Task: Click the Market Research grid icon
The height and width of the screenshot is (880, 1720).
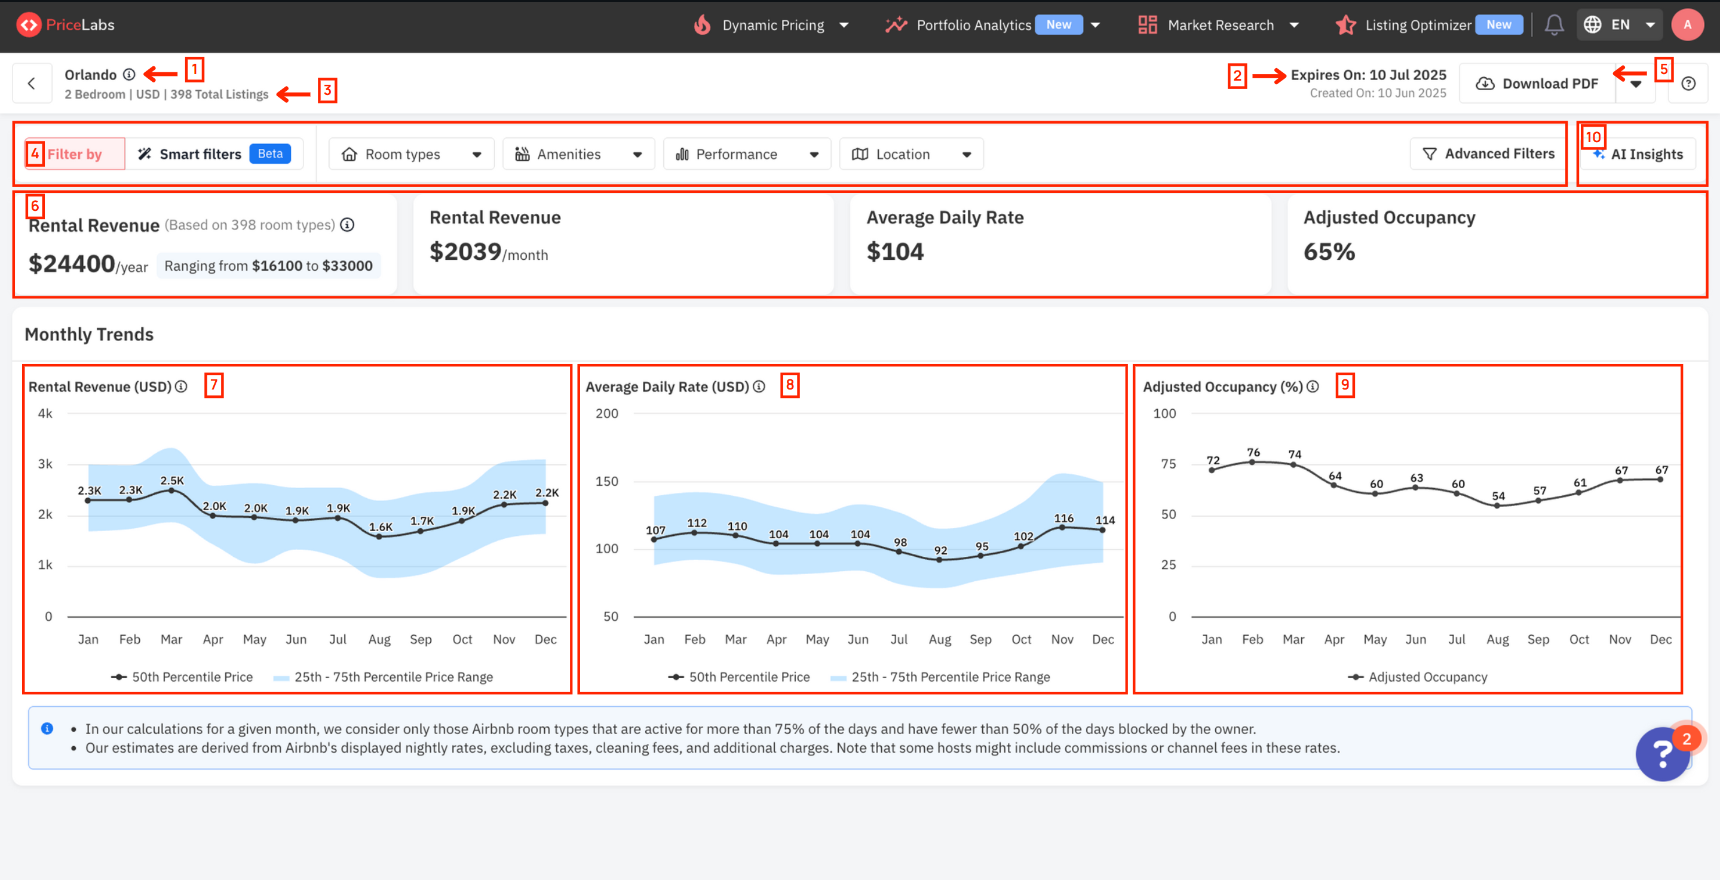Action: (1147, 24)
